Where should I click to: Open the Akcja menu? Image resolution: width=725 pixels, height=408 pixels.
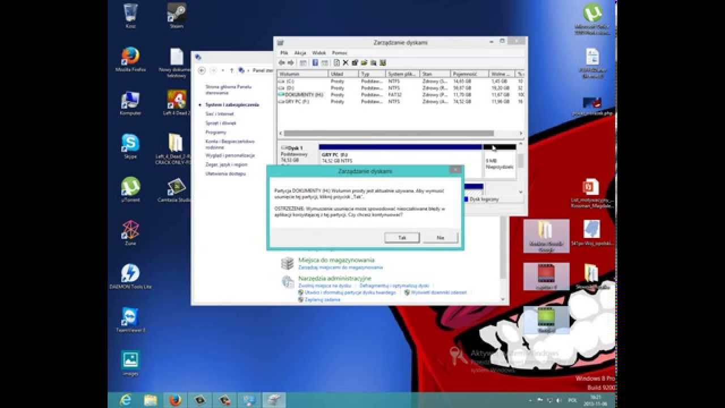click(300, 53)
